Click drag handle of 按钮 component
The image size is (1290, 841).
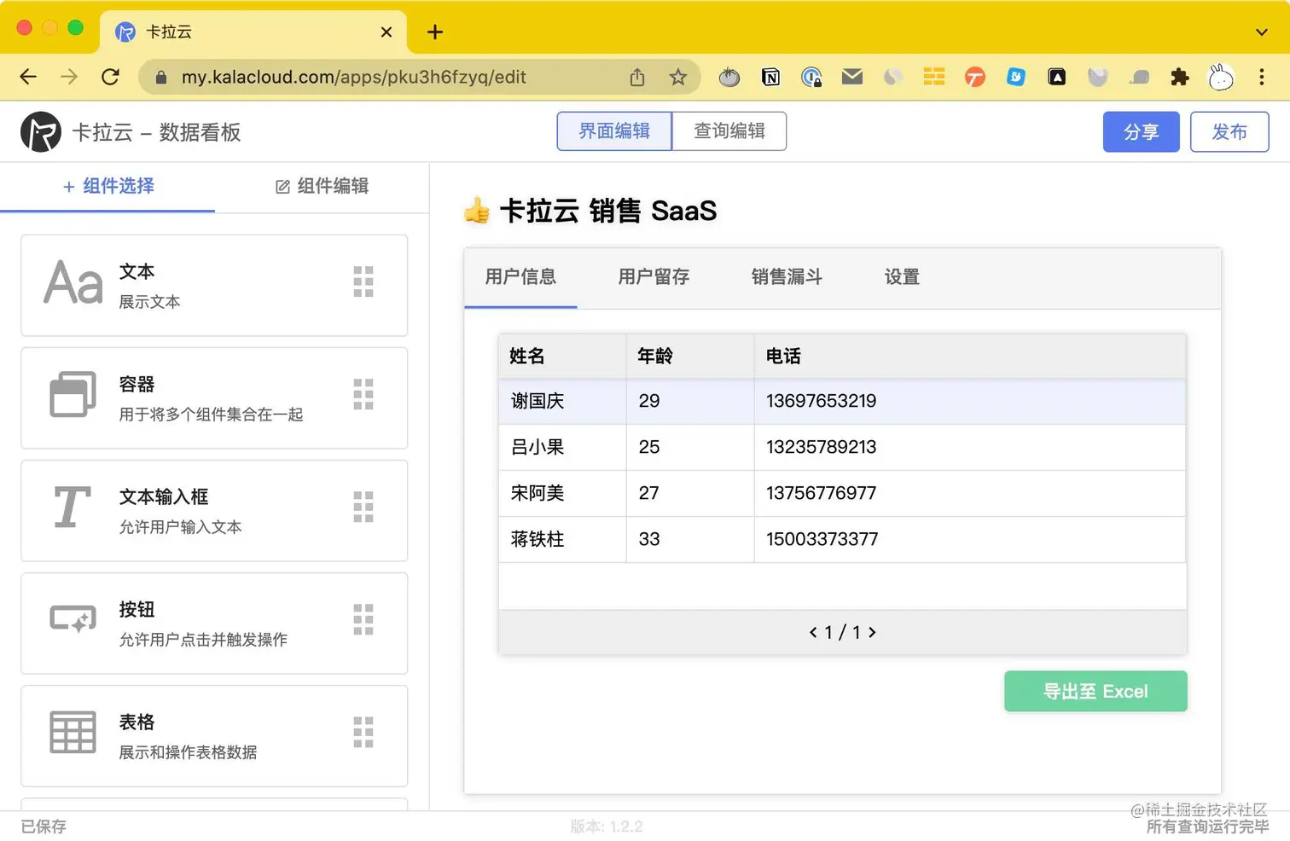coord(363,619)
